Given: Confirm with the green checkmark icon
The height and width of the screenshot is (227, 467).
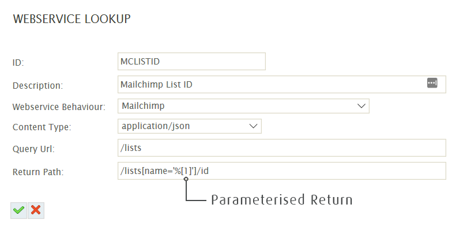Looking at the screenshot, I should pos(19,210).
